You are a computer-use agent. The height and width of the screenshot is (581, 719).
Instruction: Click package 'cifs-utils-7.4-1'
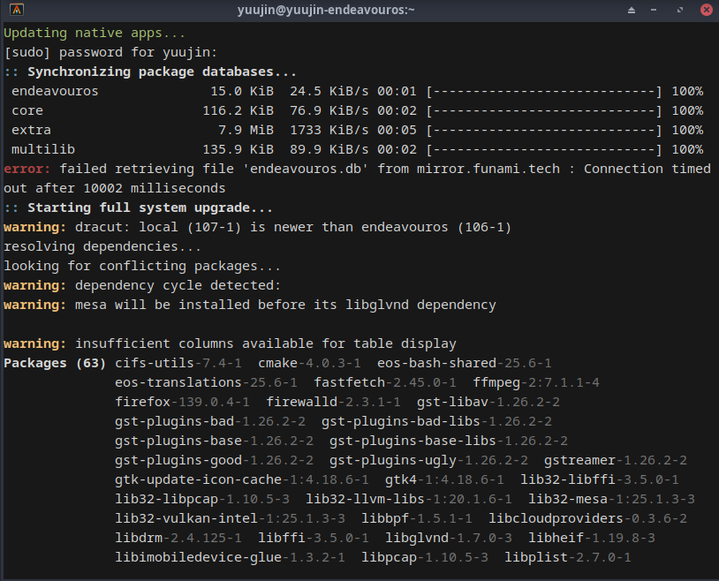tap(178, 363)
